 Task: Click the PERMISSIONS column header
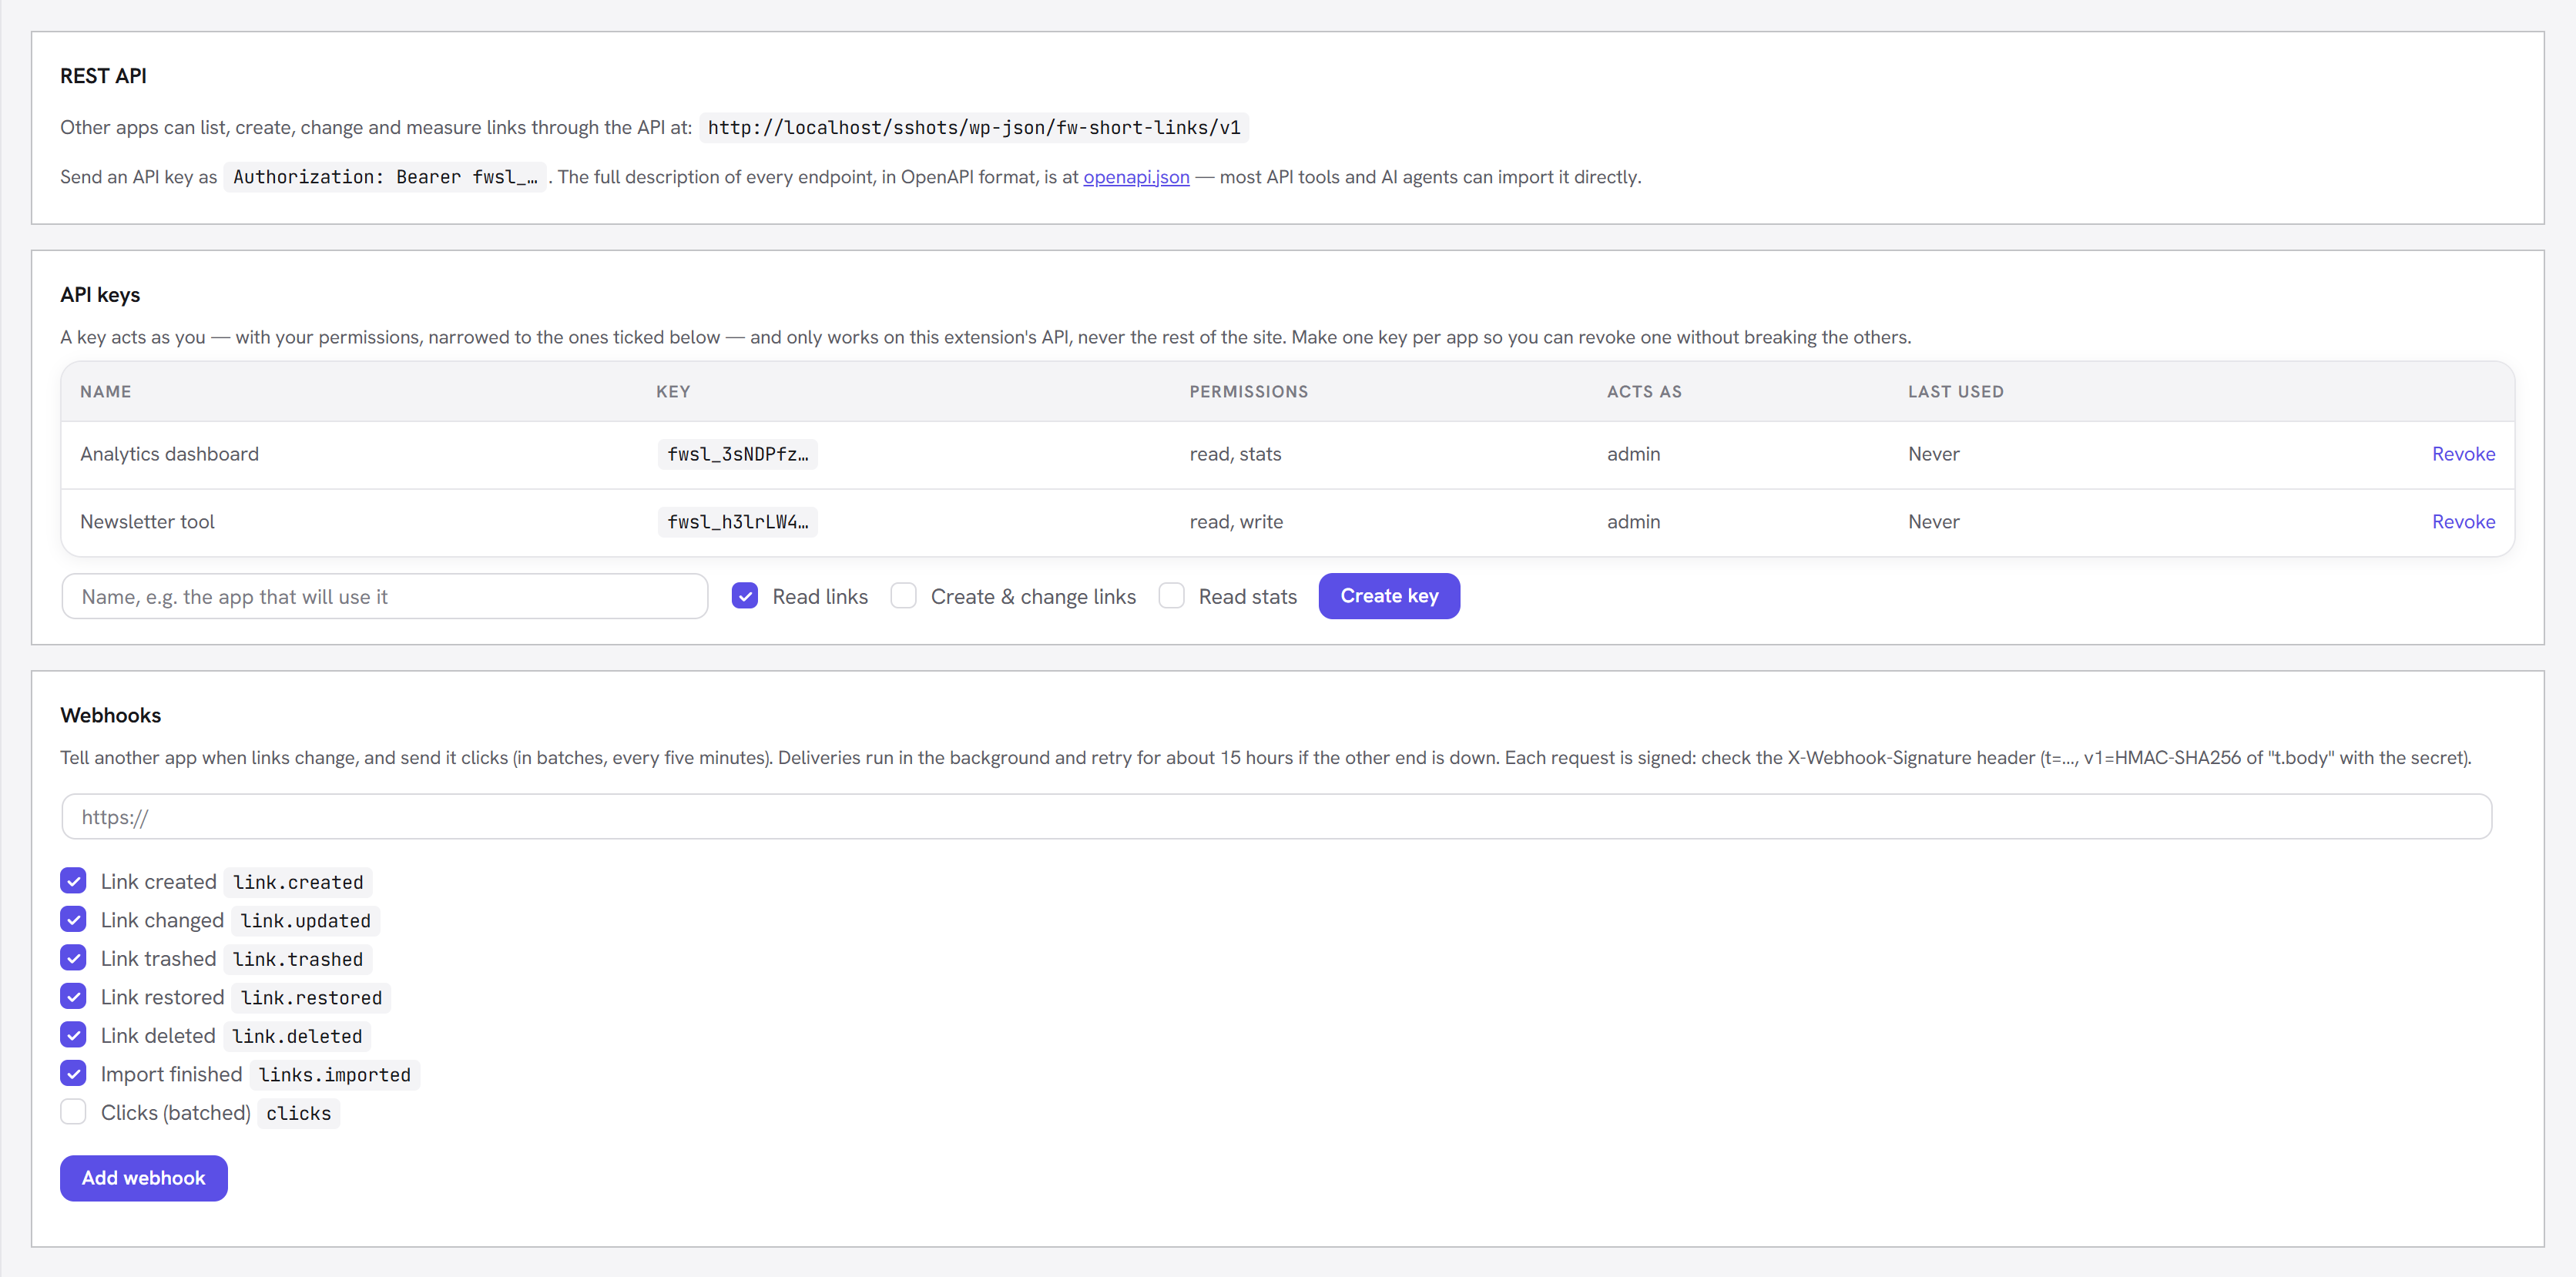[1249, 392]
